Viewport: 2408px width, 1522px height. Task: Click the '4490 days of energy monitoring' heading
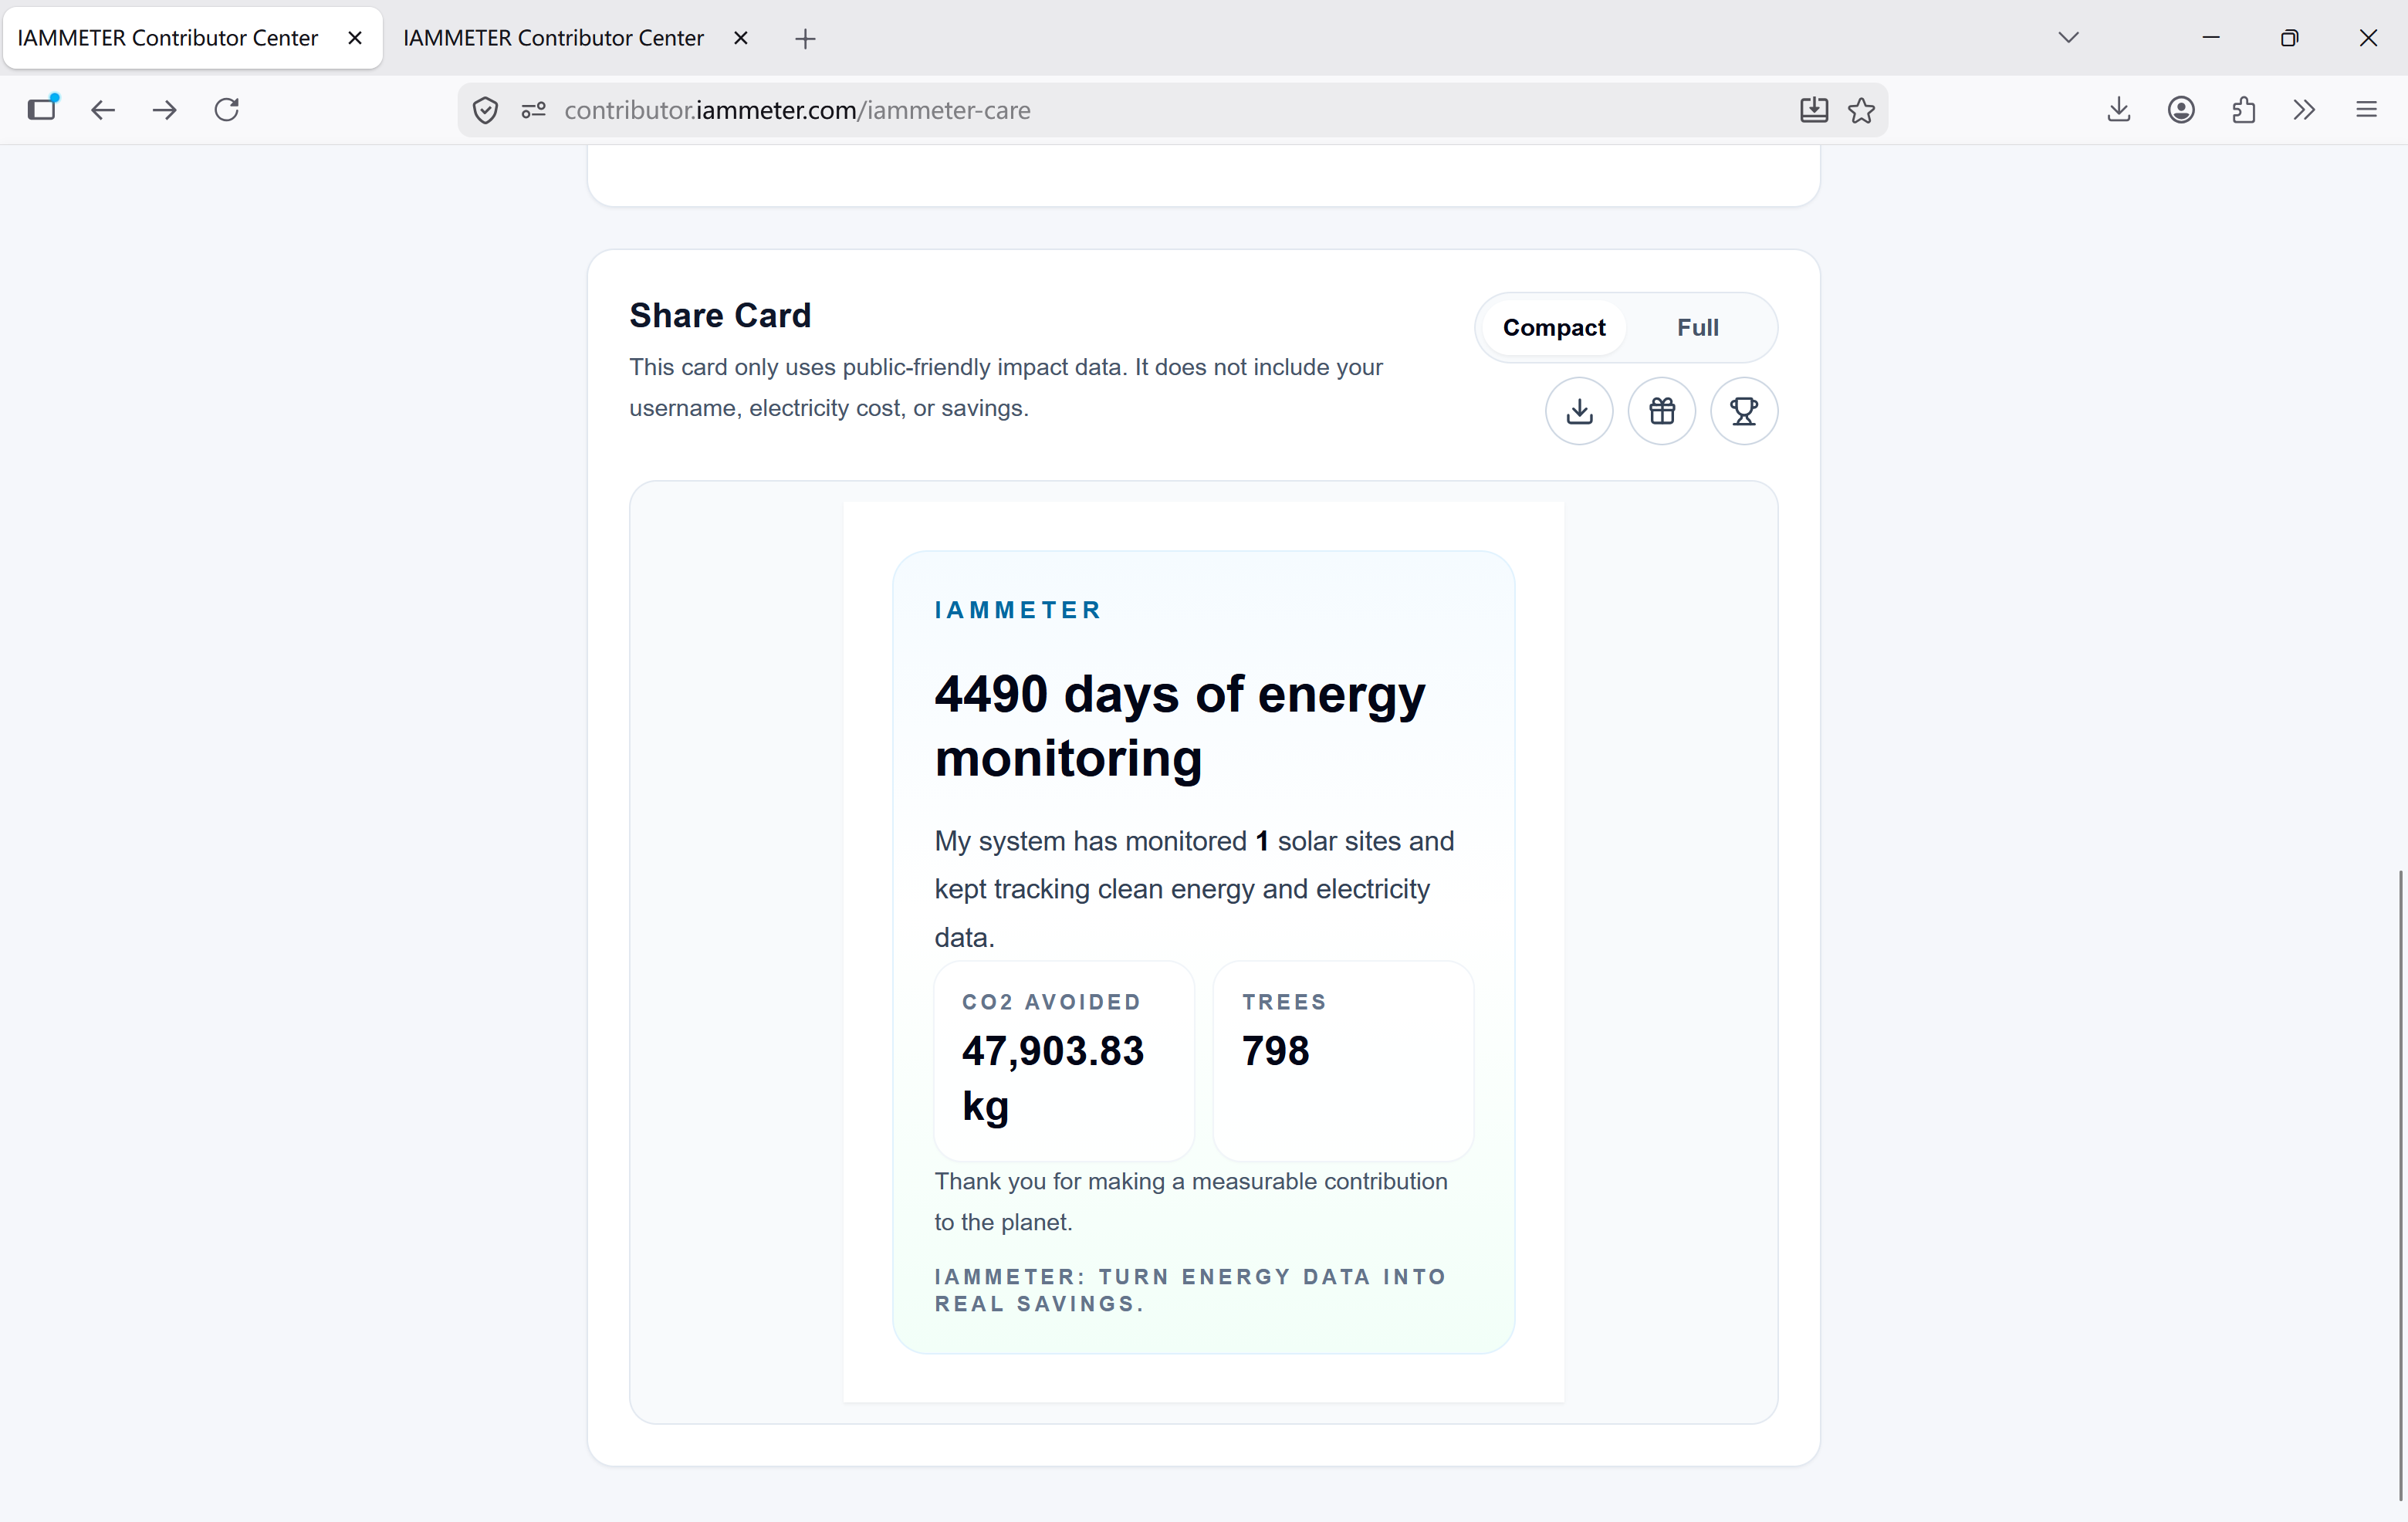coord(1180,725)
